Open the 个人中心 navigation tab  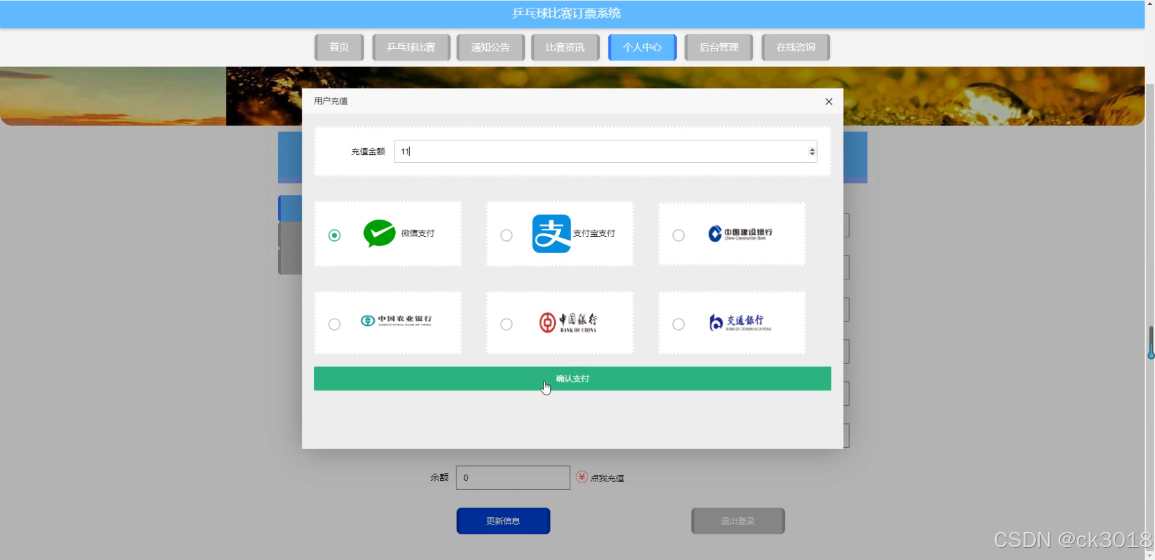pyautogui.click(x=642, y=47)
